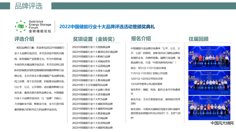
Task: Click the "Gold brick Energy Storage Forum" logo text
Action: pos(40,24)
